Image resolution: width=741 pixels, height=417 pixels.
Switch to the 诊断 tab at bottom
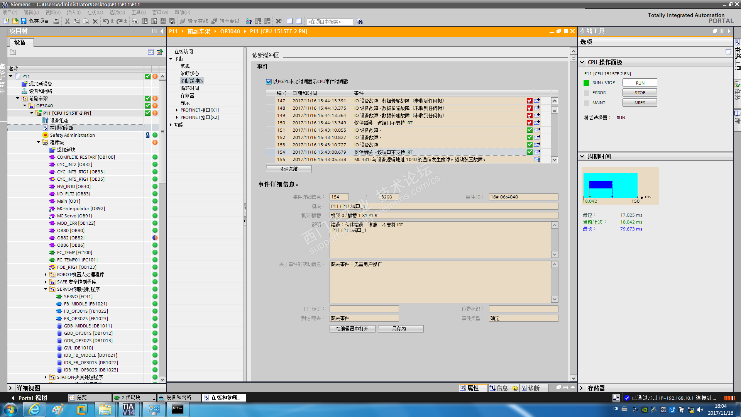[533, 388]
